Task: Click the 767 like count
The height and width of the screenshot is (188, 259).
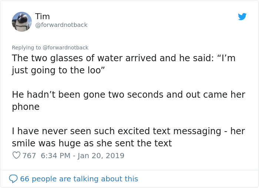Action: point(29,156)
